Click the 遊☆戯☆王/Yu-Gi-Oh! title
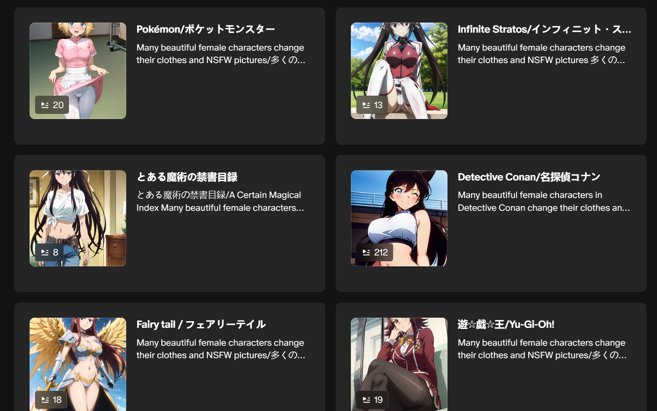The image size is (657, 411). (x=506, y=324)
